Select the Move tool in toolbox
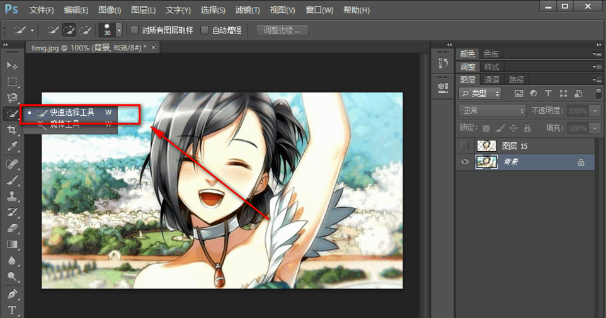 11,65
